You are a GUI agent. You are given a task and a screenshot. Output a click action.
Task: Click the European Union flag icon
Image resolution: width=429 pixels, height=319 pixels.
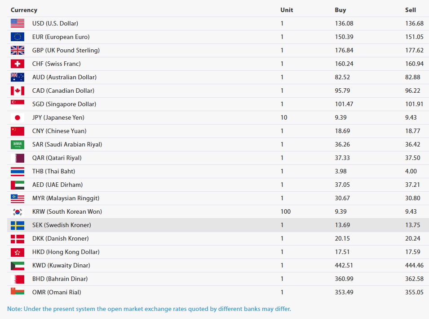point(18,37)
